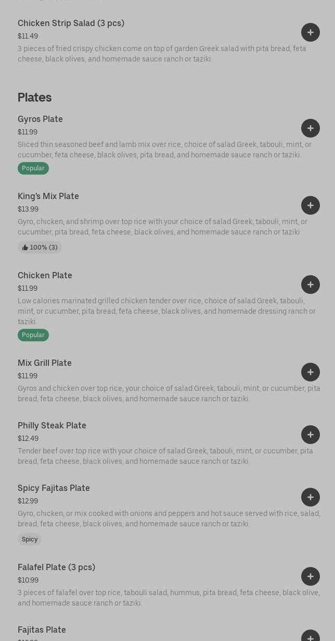Add Chicken Plate via plus icon
The height and width of the screenshot is (641, 335).
click(x=311, y=285)
